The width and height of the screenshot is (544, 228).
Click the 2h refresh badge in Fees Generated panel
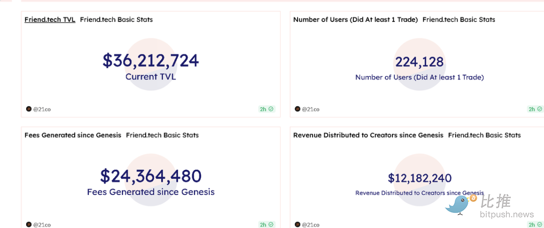[x=266, y=224]
